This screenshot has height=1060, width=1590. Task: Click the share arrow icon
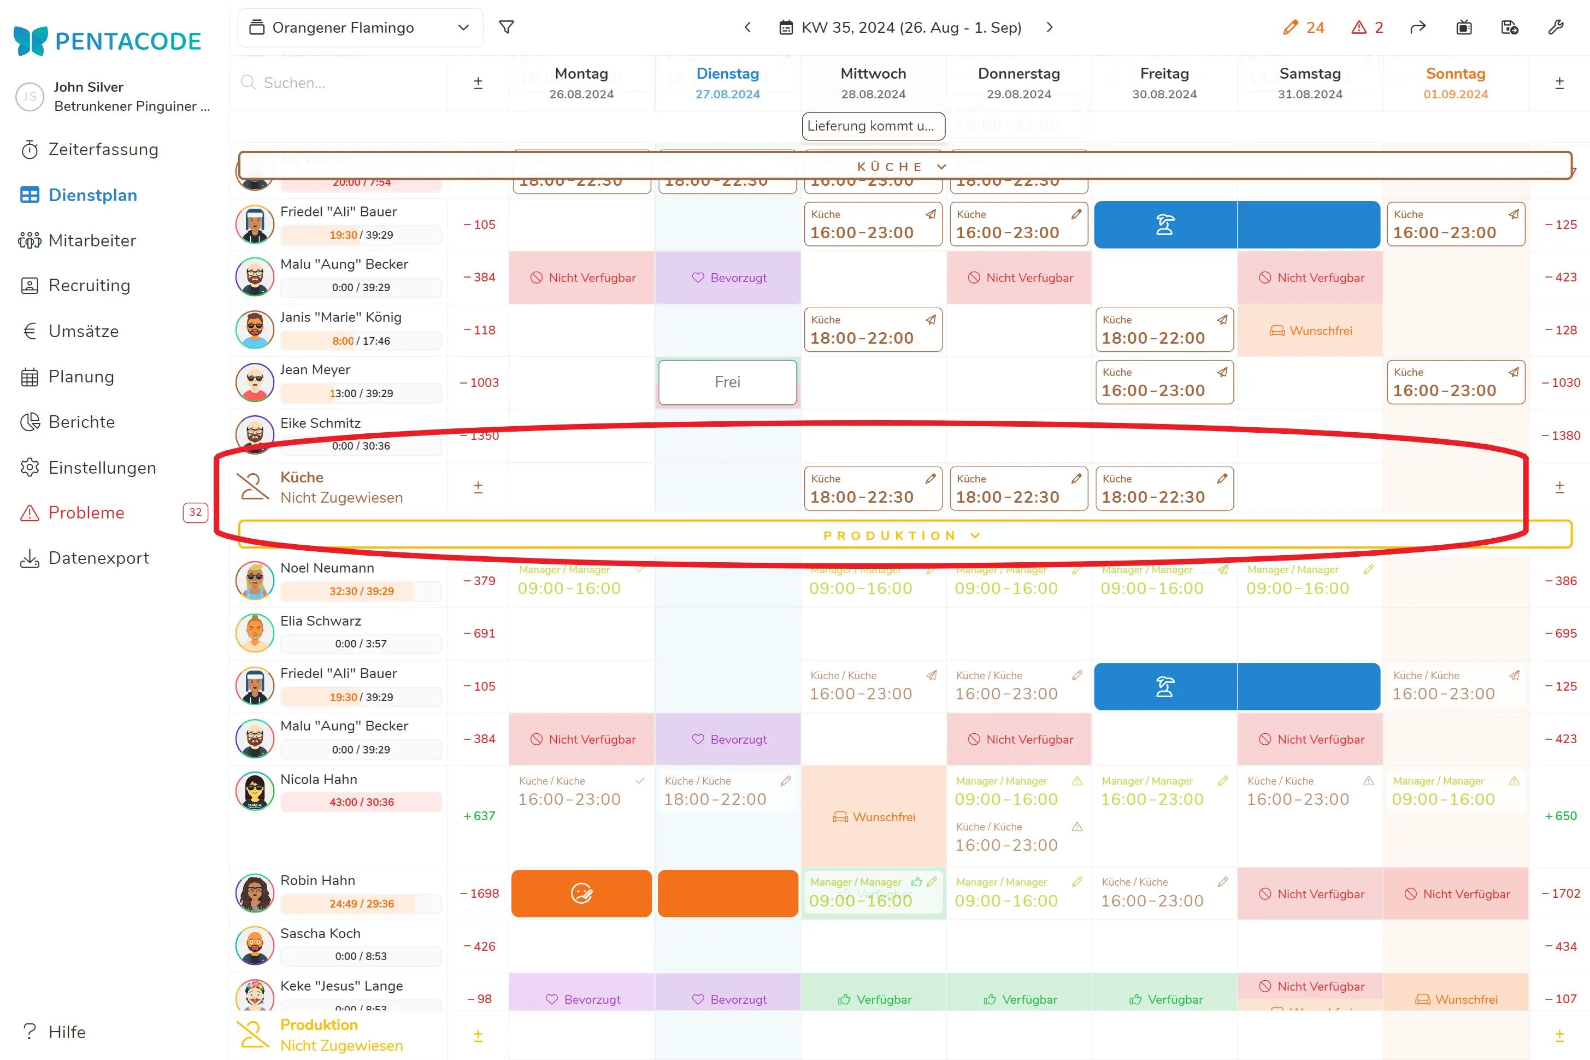[x=1418, y=27]
